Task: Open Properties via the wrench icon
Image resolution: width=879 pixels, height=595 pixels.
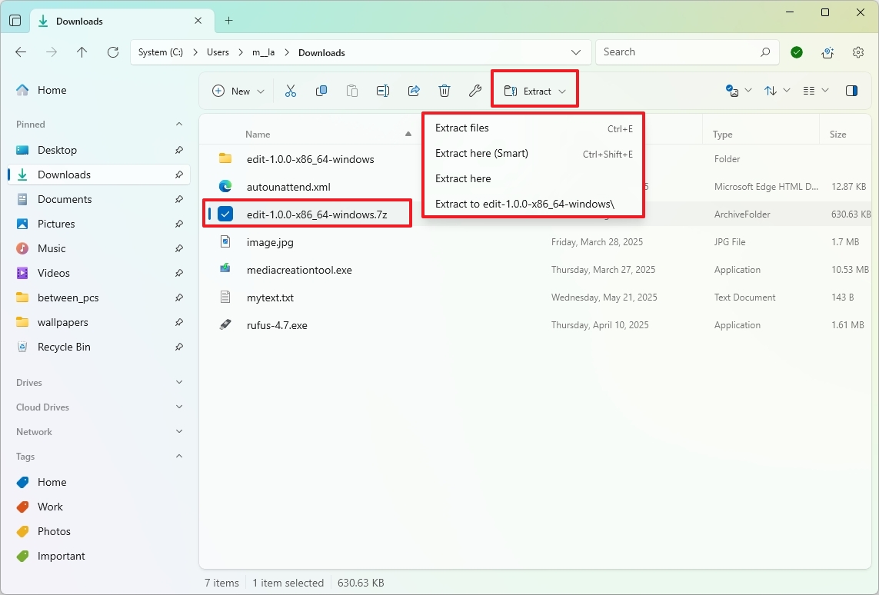Action: tap(475, 90)
